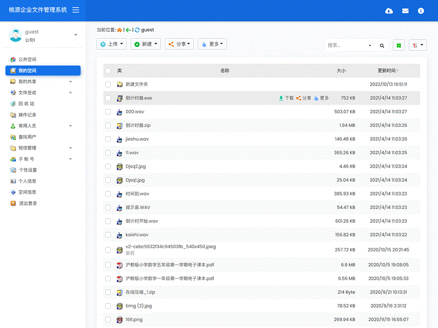Select checkbox next to 新建文件夹
Screen dimensions: 438x328
(108, 84)
